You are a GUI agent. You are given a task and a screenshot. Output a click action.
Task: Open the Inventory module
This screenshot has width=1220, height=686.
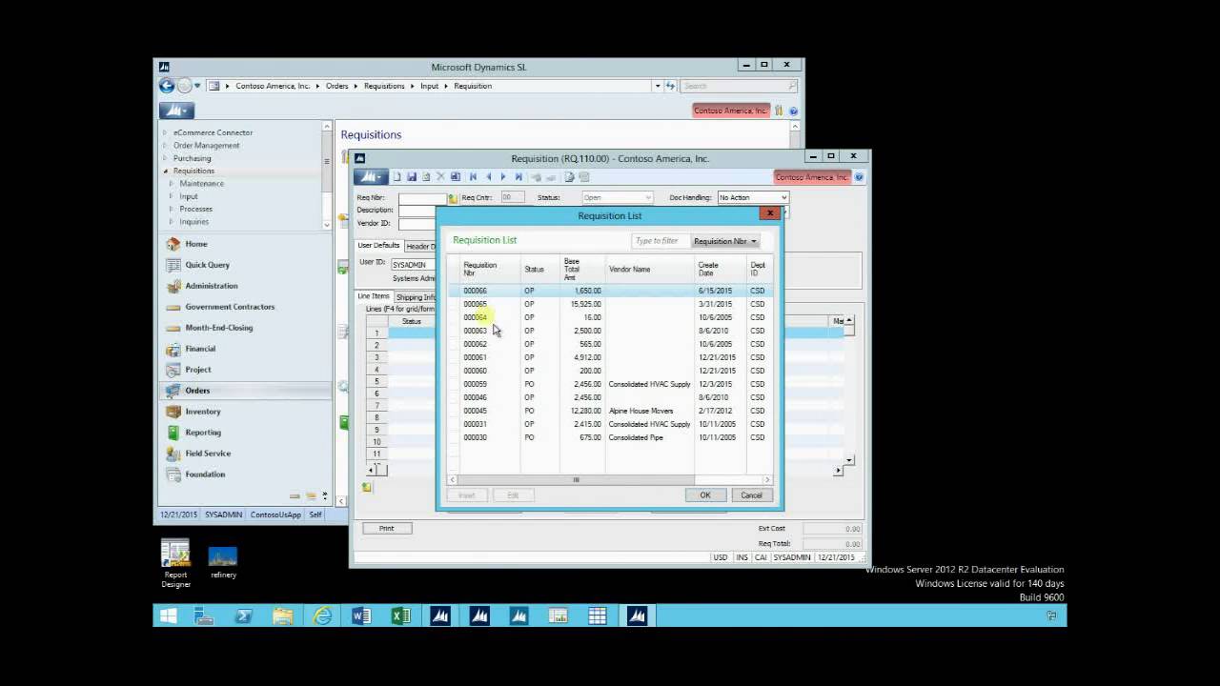[202, 412]
